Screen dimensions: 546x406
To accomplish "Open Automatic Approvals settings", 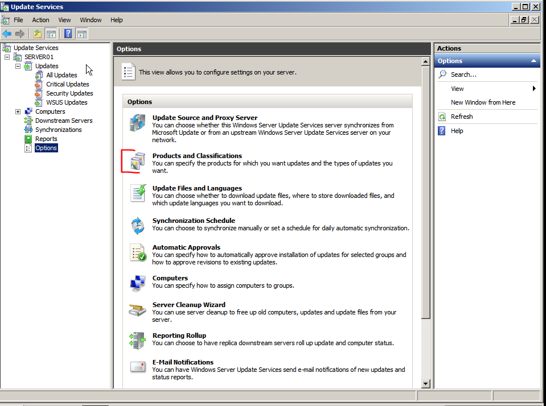I will click(186, 247).
